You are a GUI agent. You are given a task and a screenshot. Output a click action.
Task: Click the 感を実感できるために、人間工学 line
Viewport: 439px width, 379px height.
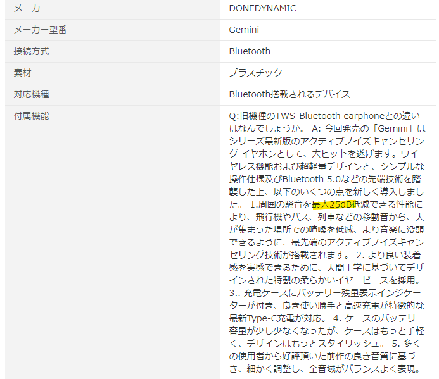coord(326,268)
